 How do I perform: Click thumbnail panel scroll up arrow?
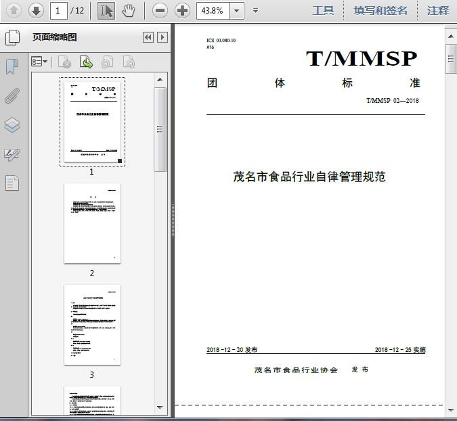tap(160, 80)
